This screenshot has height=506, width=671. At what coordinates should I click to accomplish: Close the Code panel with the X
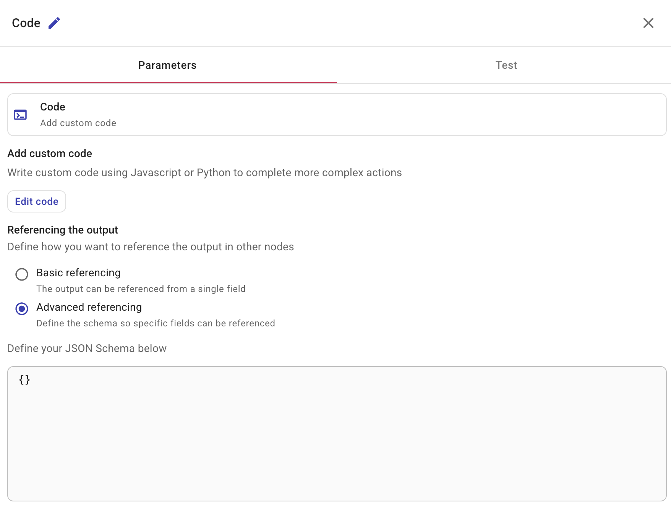click(648, 23)
